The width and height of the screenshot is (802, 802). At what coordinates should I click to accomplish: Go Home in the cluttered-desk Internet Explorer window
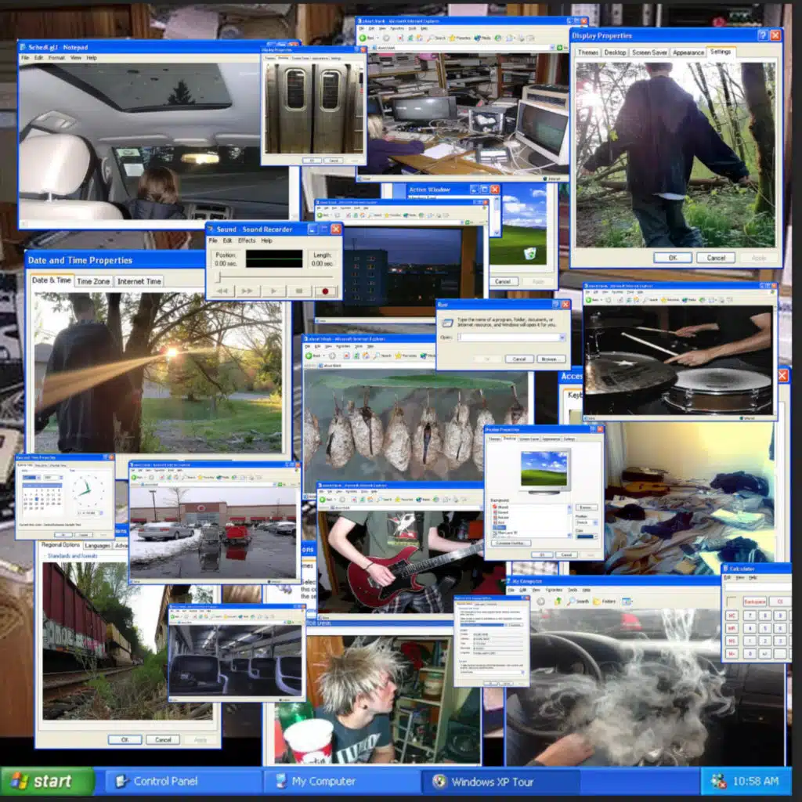pos(420,38)
